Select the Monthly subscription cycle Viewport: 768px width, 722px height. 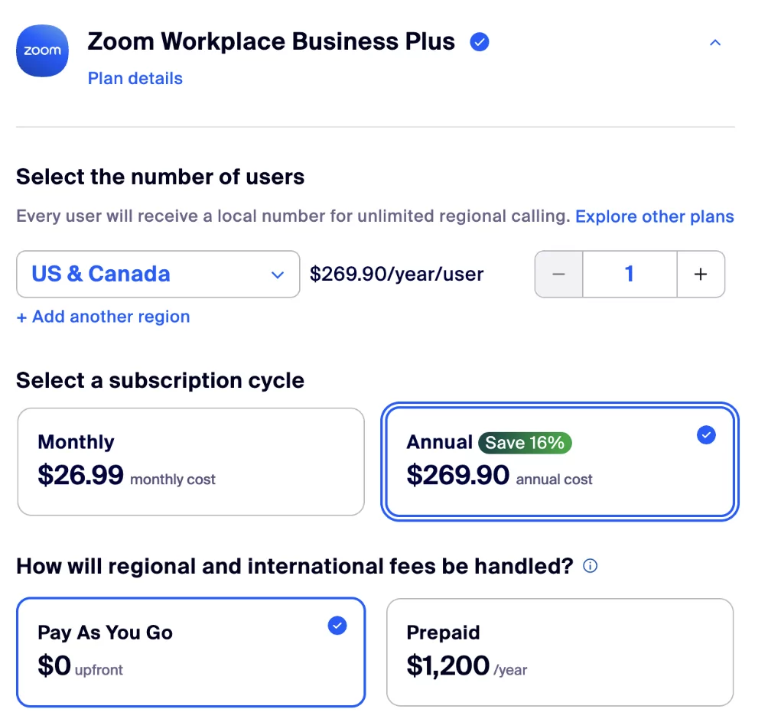tap(190, 461)
